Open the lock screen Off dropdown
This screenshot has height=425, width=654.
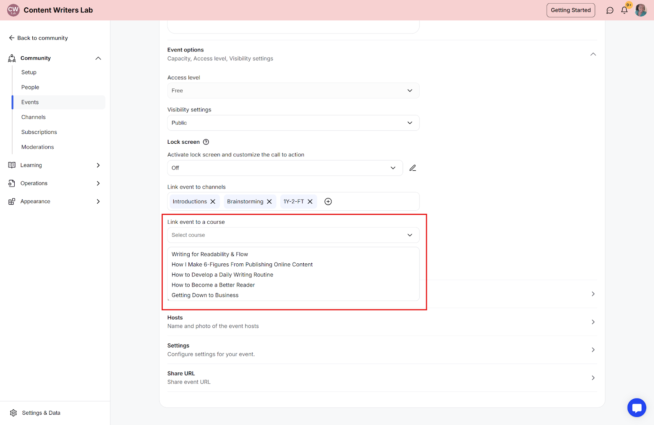click(x=285, y=168)
